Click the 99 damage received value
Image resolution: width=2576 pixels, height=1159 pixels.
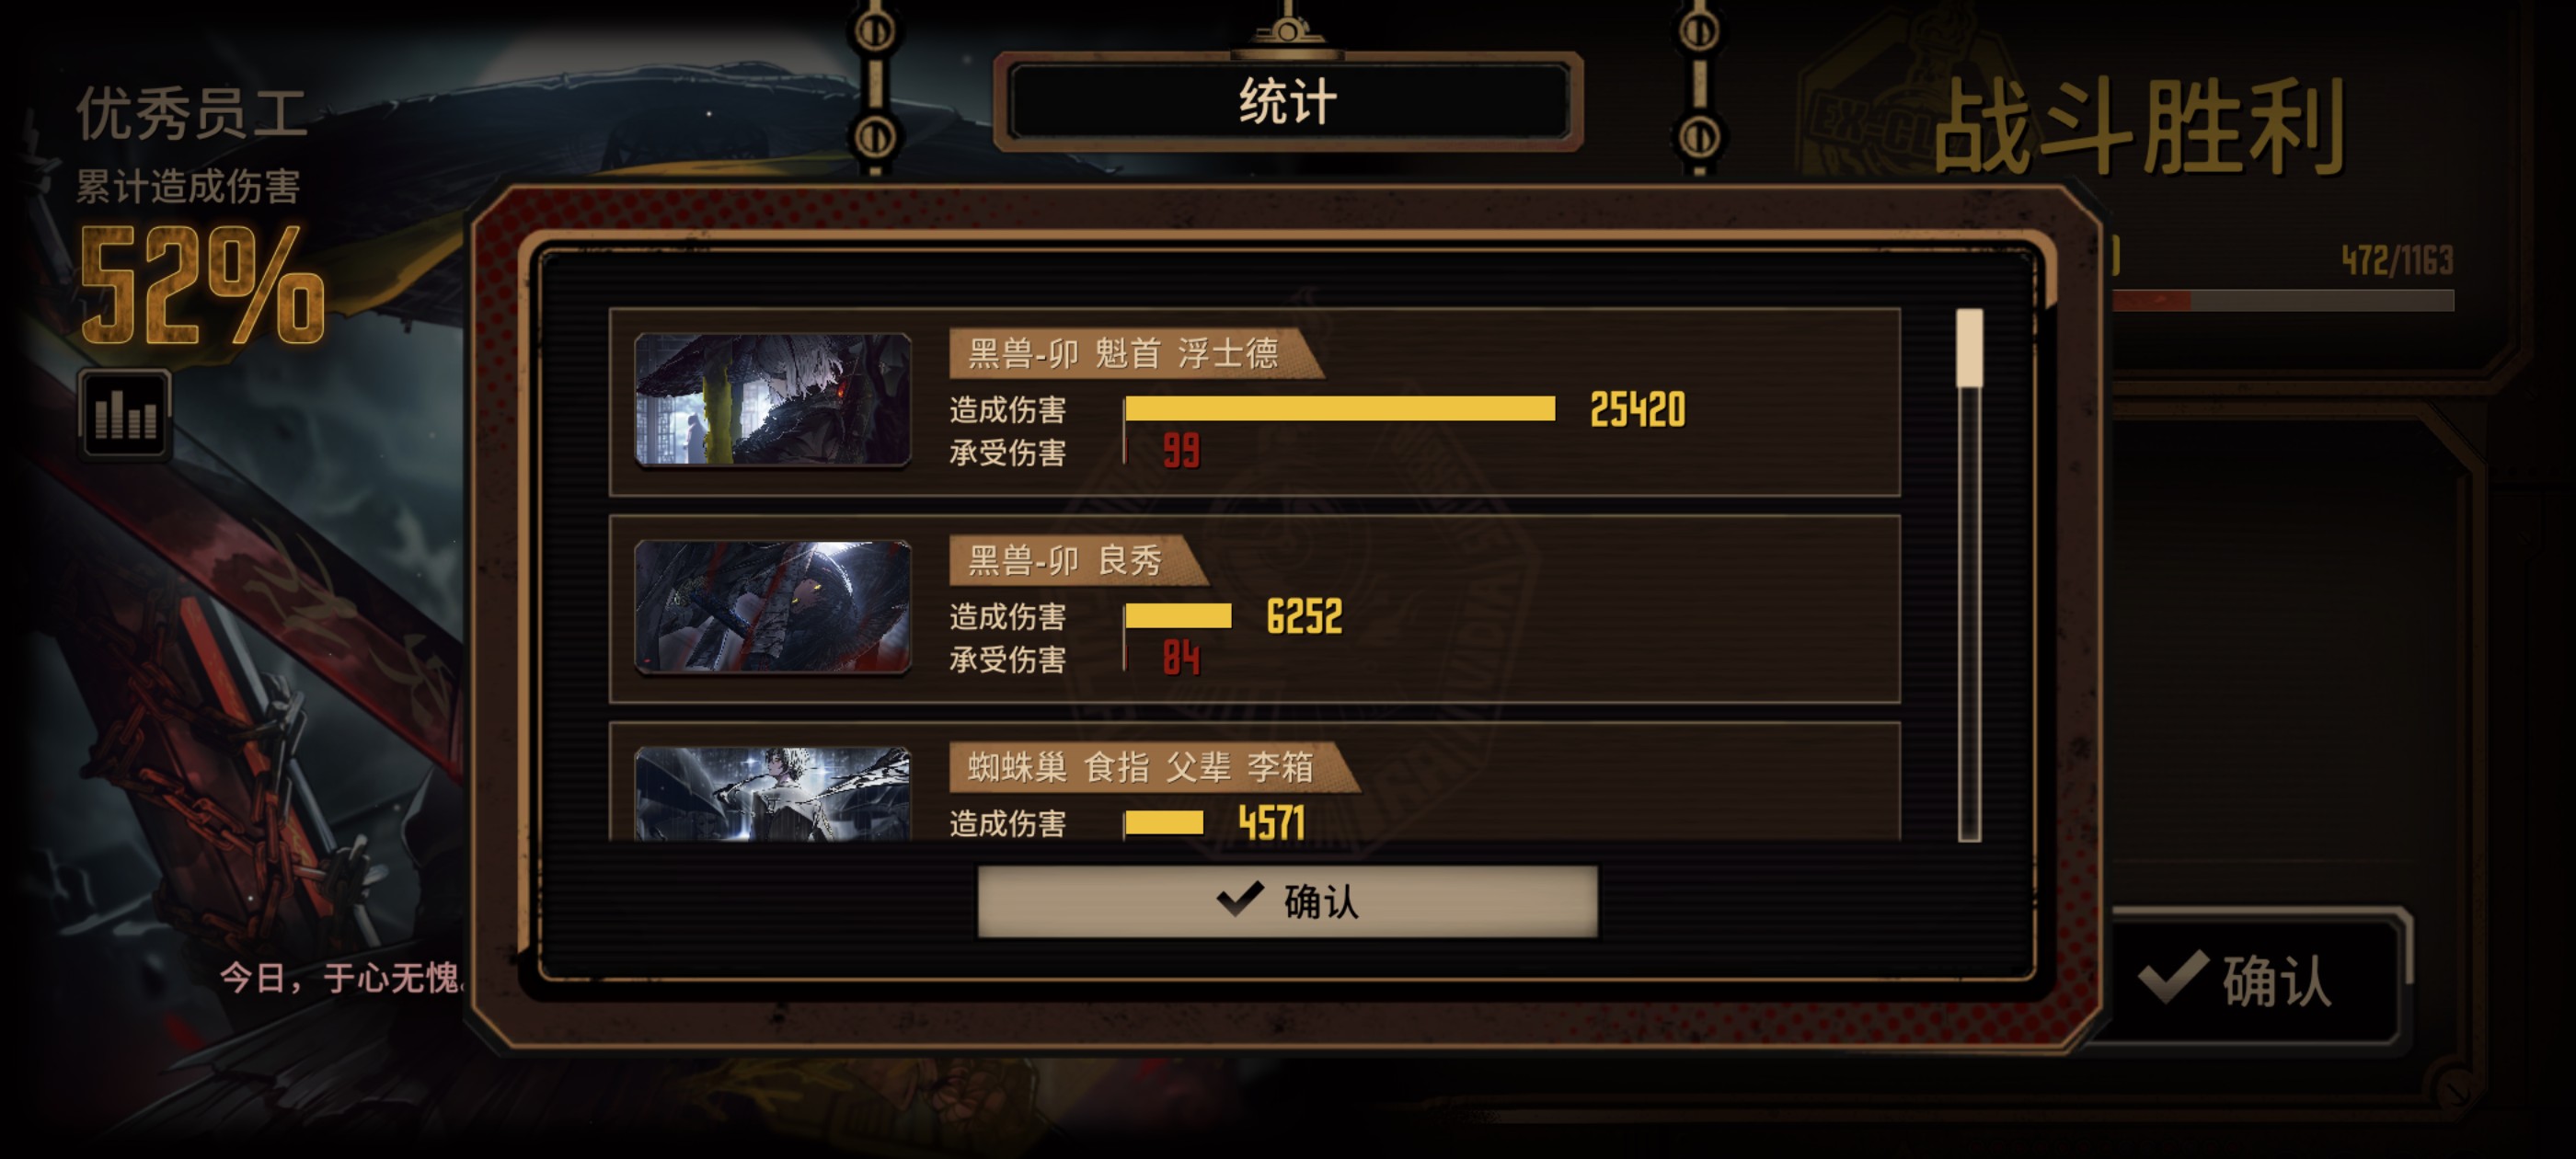(x=1181, y=451)
